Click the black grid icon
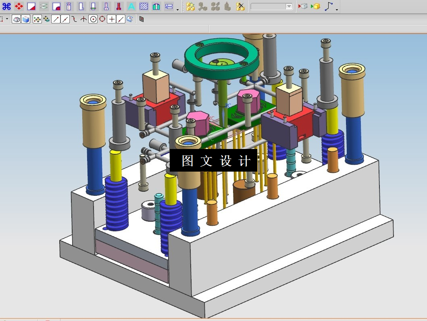427x321 pixels. [x=142, y=19]
